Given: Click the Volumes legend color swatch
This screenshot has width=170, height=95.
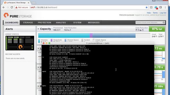Looking at the screenshot, I should [x=39, y=41].
